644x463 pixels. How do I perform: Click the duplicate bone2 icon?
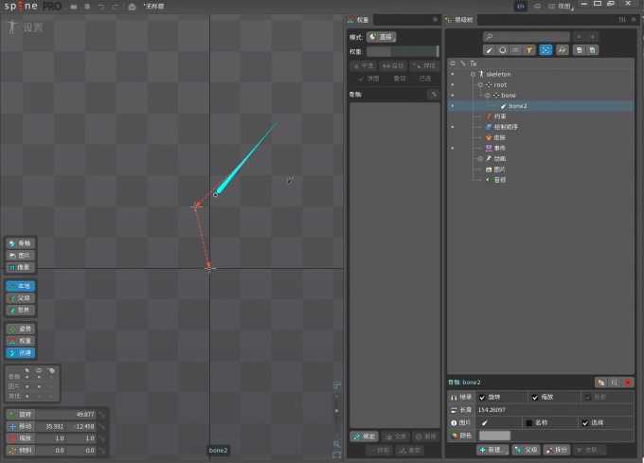[600, 383]
